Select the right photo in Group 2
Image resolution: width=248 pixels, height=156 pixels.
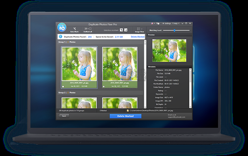point(120,103)
